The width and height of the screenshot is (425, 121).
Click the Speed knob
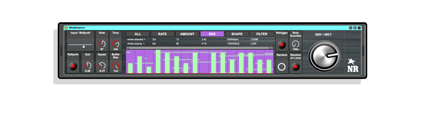(x=102, y=66)
